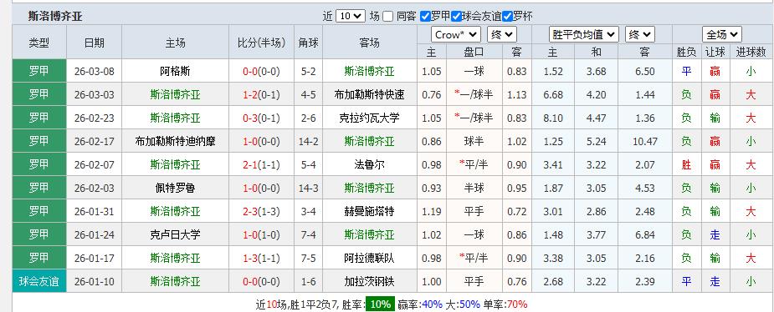The height and width of the screenshot is (312, 774).
Task: Select the 球会友谊 type cell
Action: tap(39, 281)
